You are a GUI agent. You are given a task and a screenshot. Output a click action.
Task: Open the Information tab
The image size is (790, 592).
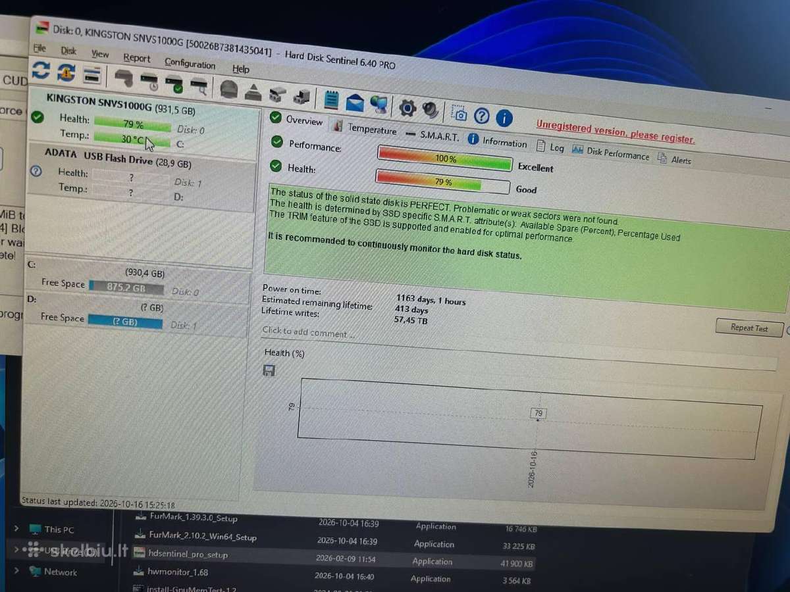point(498,141)
